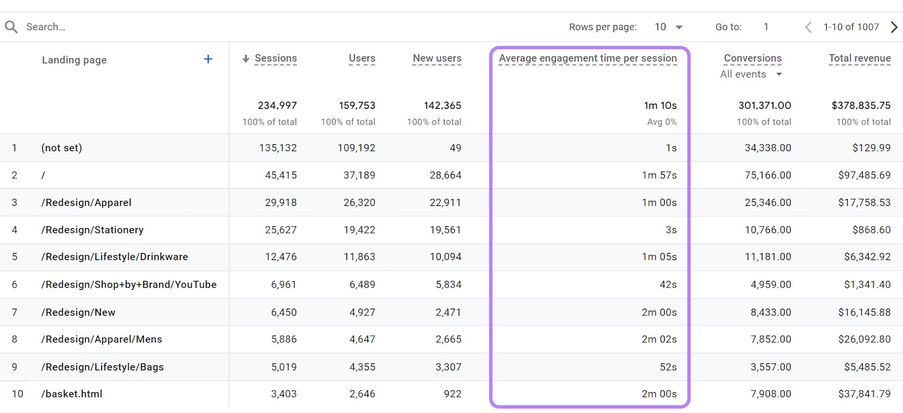Image resolution: width=903 pixels, height=413 pixels.
Task: Open the Rows per page dropdown
Action: point(669,27)
